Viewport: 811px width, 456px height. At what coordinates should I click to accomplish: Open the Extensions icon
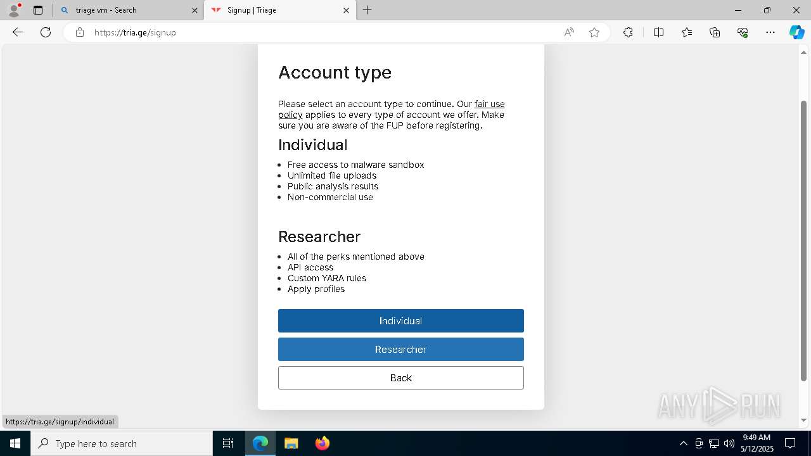pyautogui.click(x=628, y=32)
